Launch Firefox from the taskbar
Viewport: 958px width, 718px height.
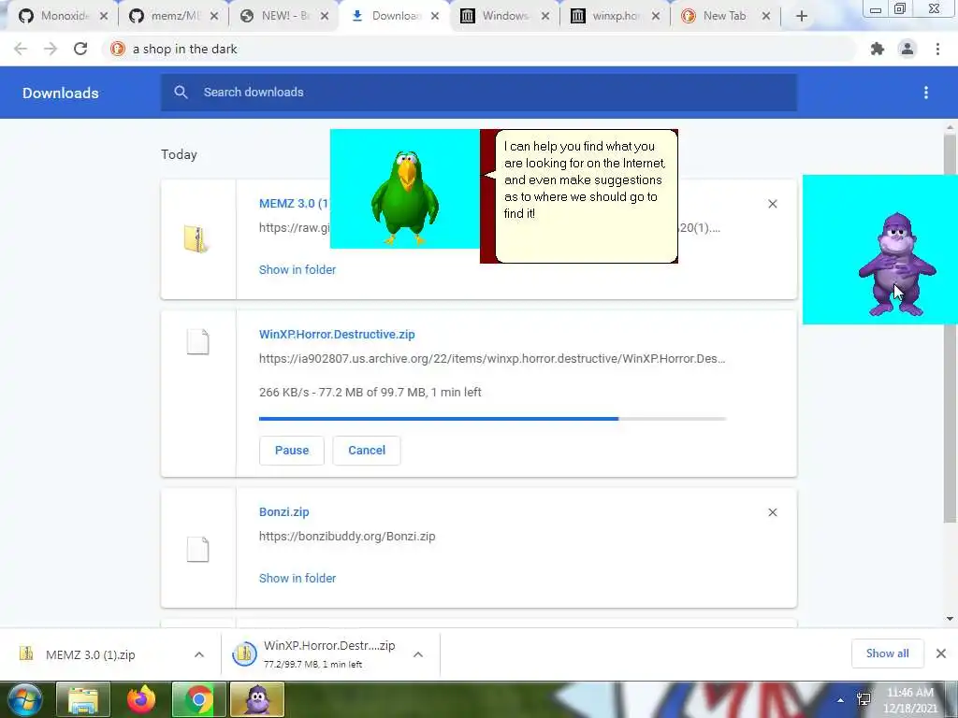coord(141,699)
